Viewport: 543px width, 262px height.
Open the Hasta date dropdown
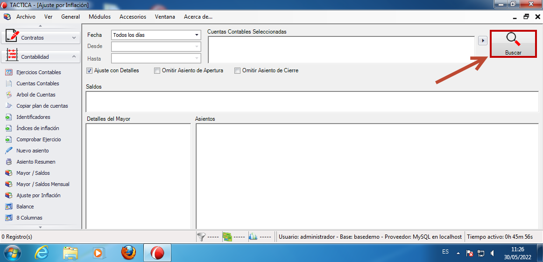coord(156,58)
